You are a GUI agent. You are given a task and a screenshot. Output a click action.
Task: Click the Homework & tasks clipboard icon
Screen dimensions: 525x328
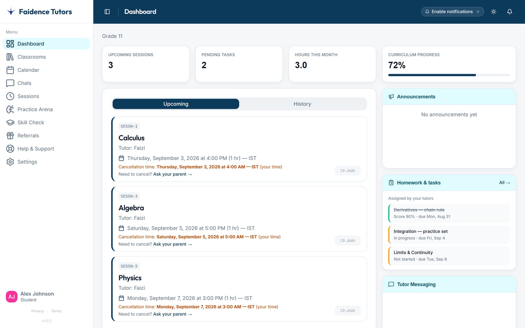pyautogui.click(x=391, y=183)
